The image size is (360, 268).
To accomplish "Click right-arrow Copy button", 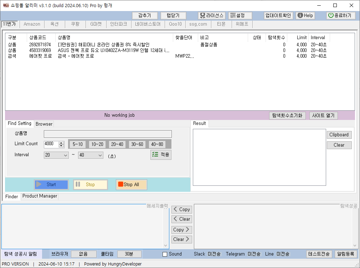I will 182,230.
